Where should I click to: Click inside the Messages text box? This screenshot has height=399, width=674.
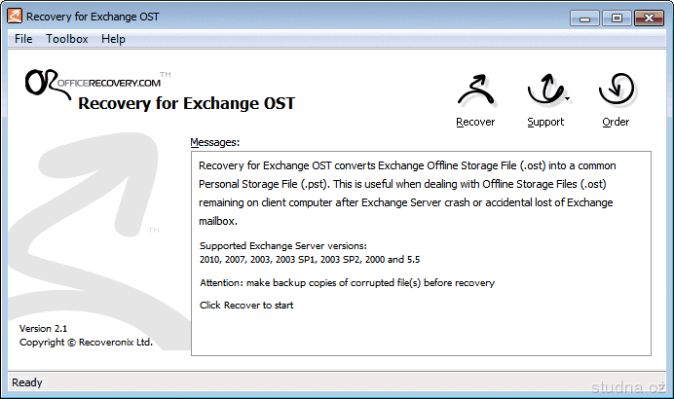(x=421, y=253)
